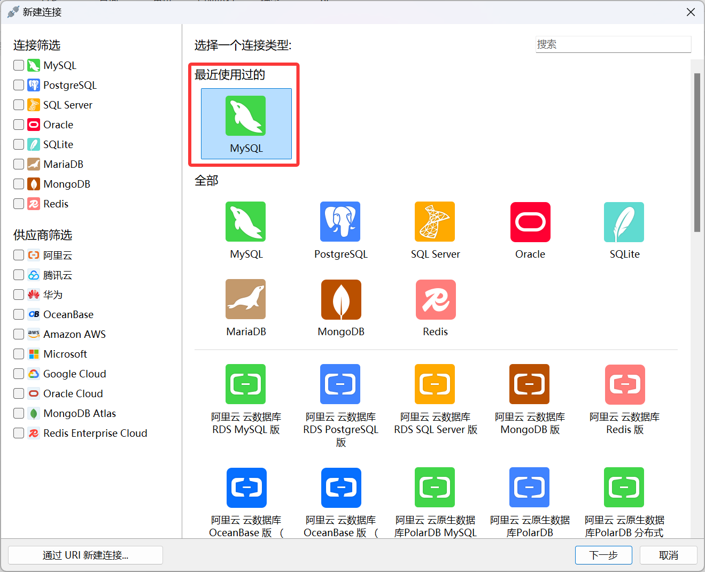Toggle the MySQL connection filter checkbox
Viewport: 705px width, 572px height.
(19, 65)
